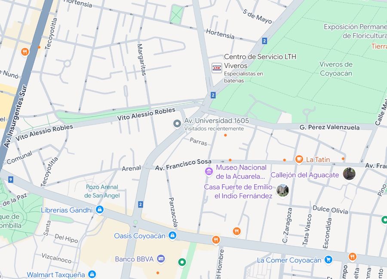
Task: Select the green pin beside Banco BBVA
Action: click(182, 262)
